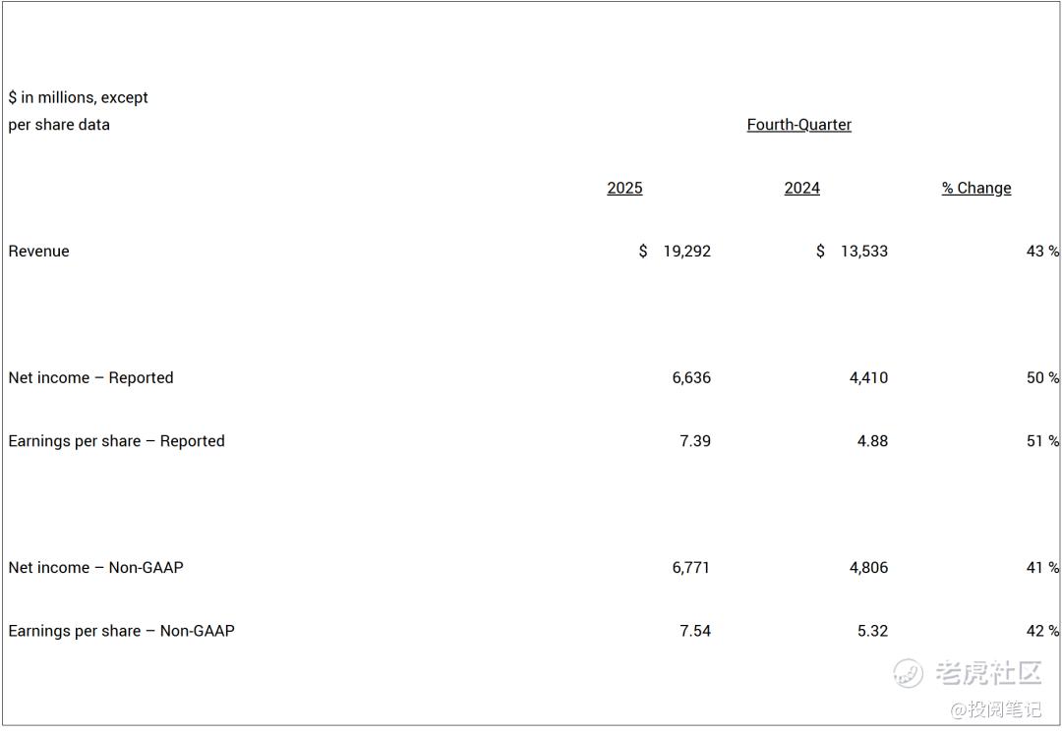Click Earnings per share – Non-GAAP label
This screenshot has width=1062, height=734.
[121, 631]
